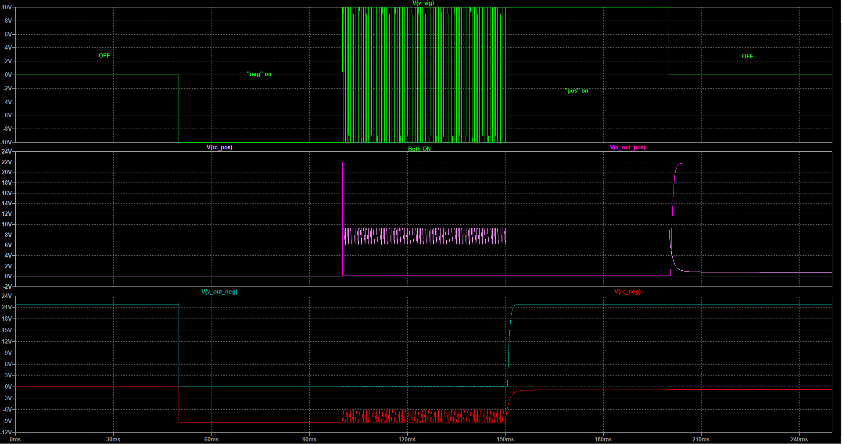Image resolution: width=842 pixels, height=444 pixels.
Task: Select the V(rc_neg) trace label
Action: point(627,292)
